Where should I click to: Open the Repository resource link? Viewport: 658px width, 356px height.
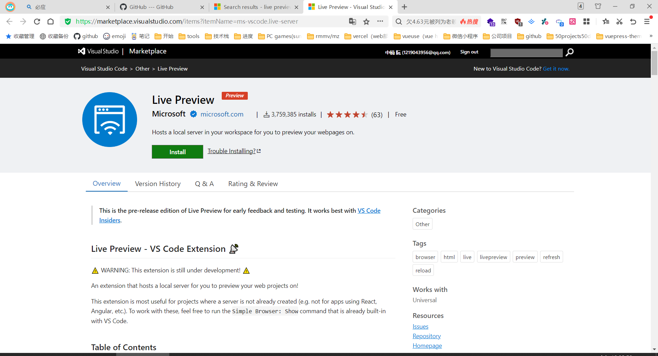[426, 336]
